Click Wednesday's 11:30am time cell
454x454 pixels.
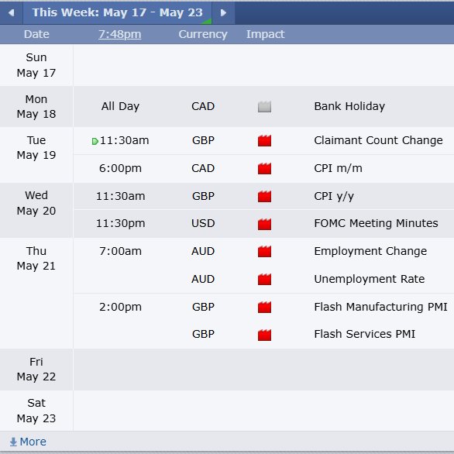pos(120,196)
